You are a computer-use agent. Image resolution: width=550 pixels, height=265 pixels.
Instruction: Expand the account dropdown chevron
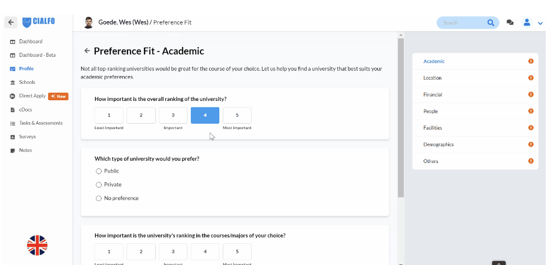tap(540, 23)
